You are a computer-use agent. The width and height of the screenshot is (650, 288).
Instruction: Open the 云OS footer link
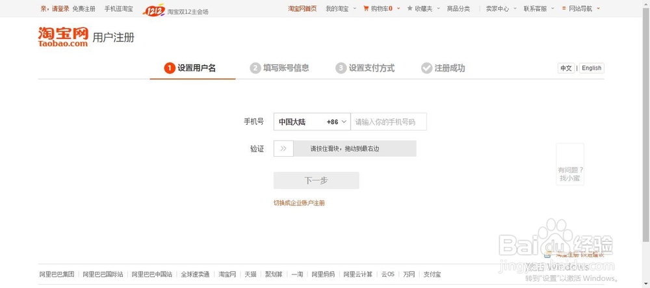[387, 274]
